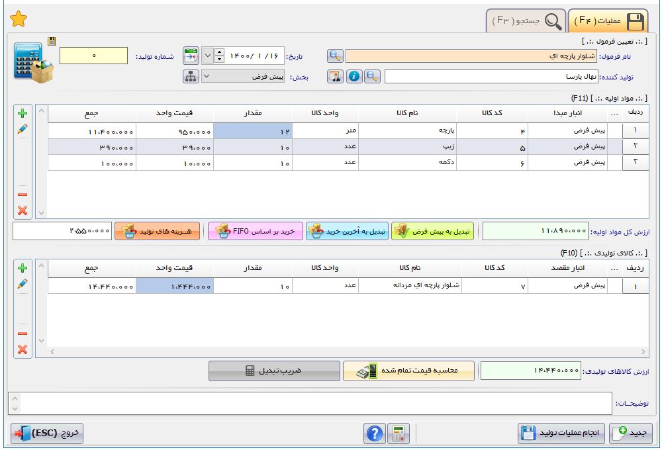Screen dimensions: 662x450
Task: Click inside the توضیحات description field
Action: (310, 403)
